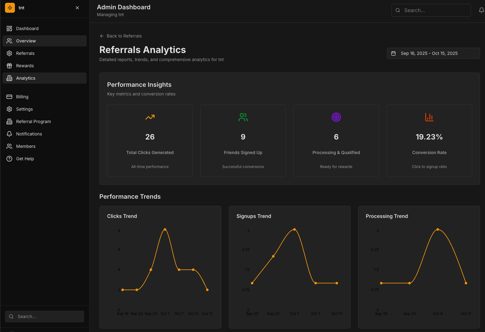Click the purple target icon for Processing & Qualified

[x=336, y=117]
